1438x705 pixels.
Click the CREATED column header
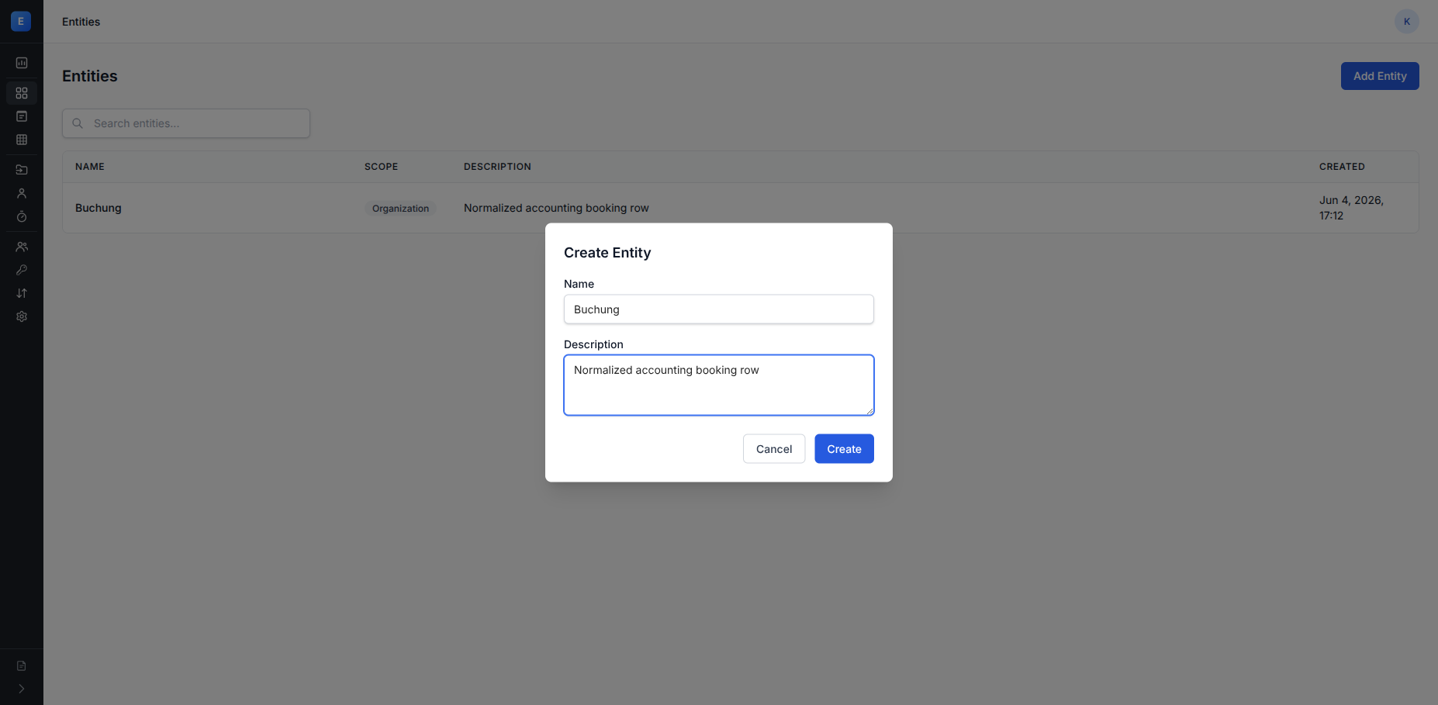point(1342,167)
